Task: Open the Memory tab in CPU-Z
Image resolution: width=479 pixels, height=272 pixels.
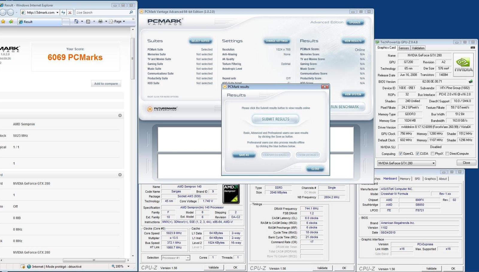Action: click(405, 179)
